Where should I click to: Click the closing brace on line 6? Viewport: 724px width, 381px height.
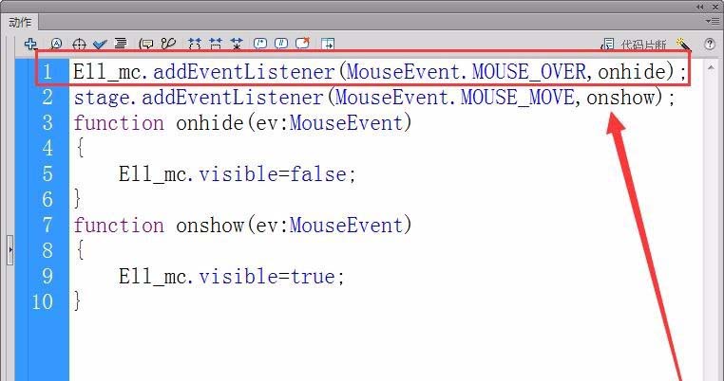[78, 199]
